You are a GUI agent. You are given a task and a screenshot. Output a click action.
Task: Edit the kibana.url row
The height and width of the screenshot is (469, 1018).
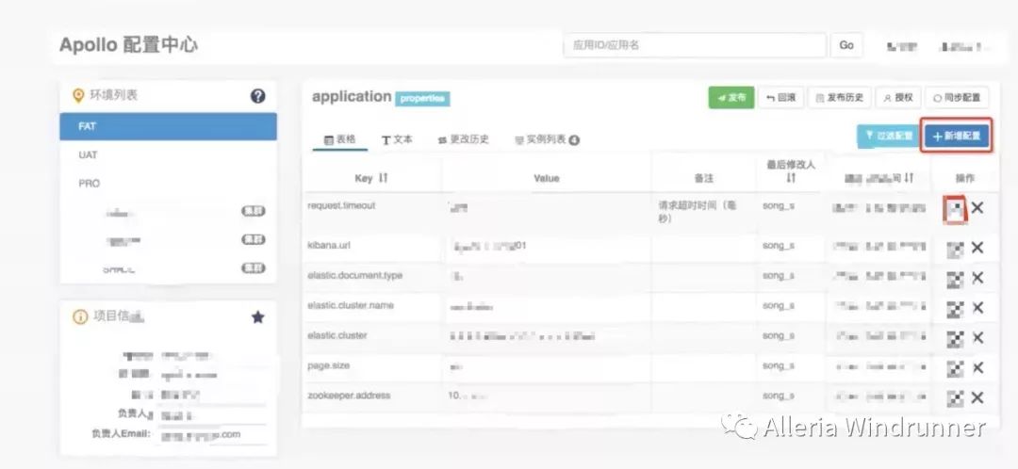954,249
